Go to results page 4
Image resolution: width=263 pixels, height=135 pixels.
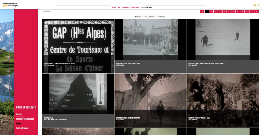click(x=220, y=11)
